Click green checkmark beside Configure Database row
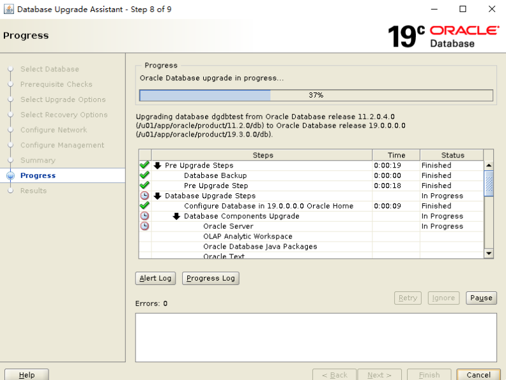 click(x=144, y=206)
